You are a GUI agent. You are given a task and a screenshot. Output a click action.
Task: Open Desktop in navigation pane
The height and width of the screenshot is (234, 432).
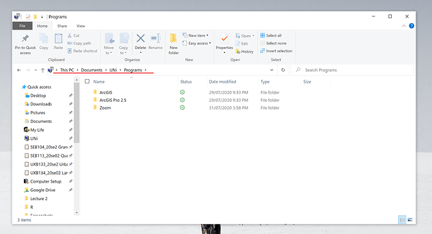point(38,95)
